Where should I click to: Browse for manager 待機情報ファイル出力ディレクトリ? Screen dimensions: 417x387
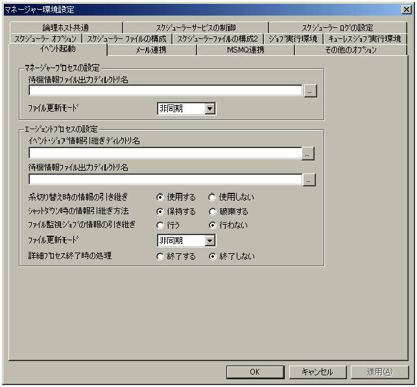(310, 91)
